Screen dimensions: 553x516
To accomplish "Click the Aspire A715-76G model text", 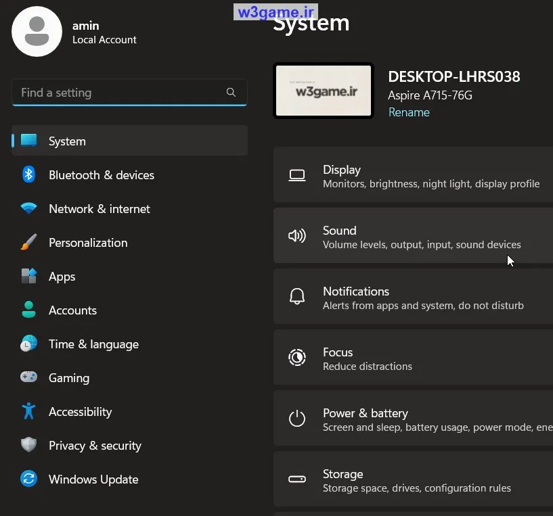I will (430, 95).
